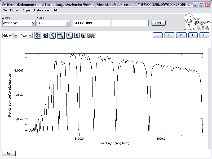This screenshot has width=212, height=159.
Task: Click the field showing 4112.899
Action: pyautogui.click(x=91, y=23)
